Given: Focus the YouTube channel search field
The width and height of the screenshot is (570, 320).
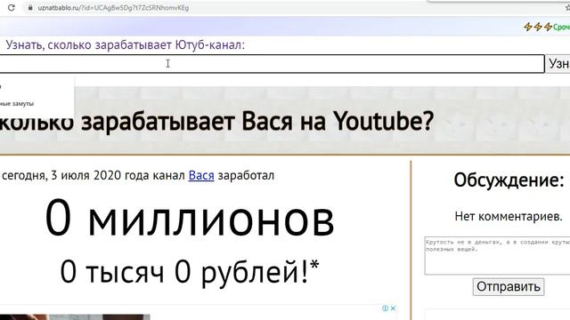Looking at the screenshot, I should coord(272,64).
